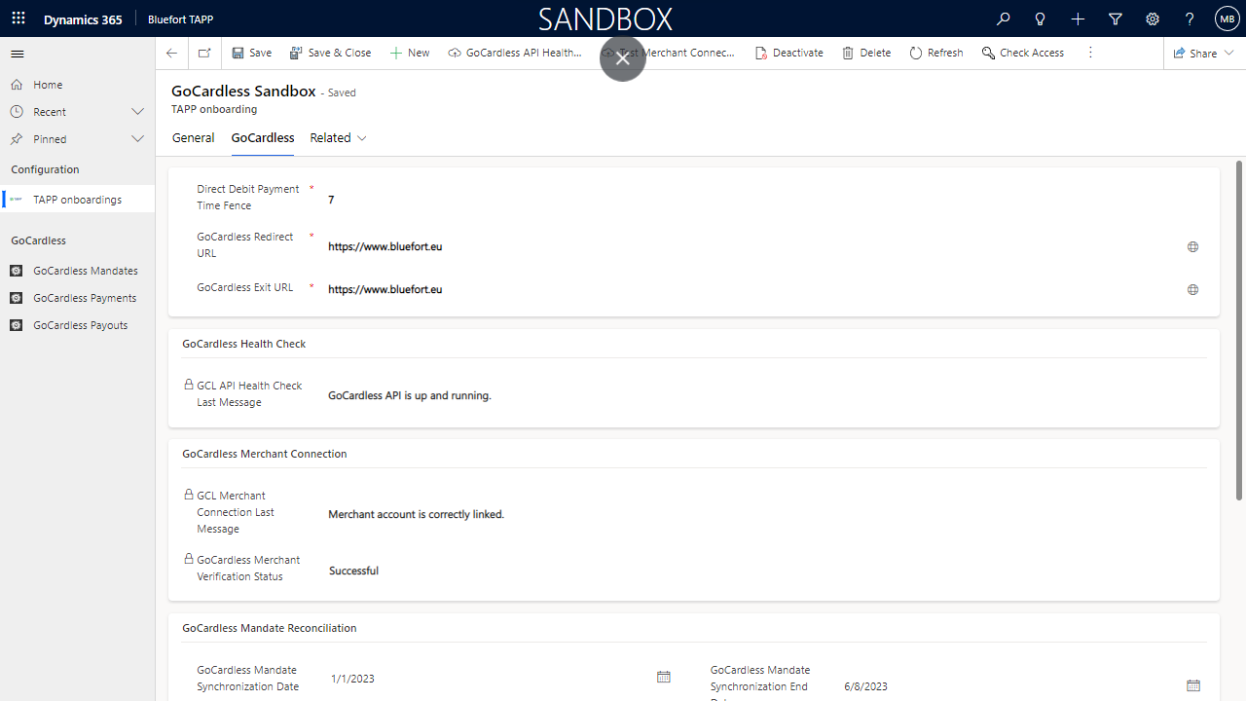
Task: Click 'GoCardless API is up and running.' text
Action: point(410,396)
